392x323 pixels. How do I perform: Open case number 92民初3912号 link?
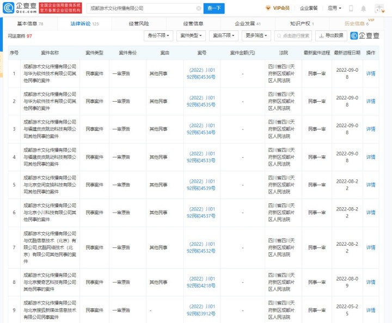tap(201, 310)
